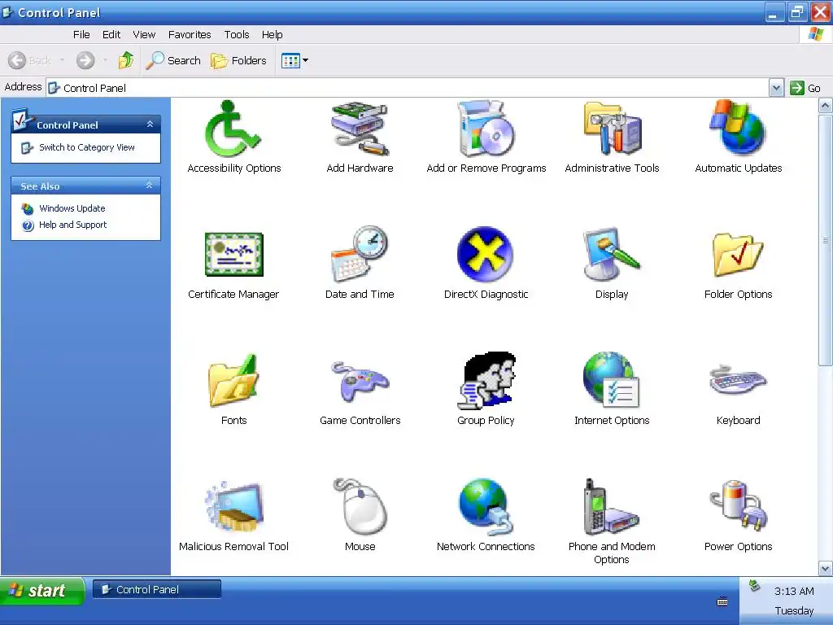Select Malicious Removal Tool icon
833x625 pixels.
233,506
